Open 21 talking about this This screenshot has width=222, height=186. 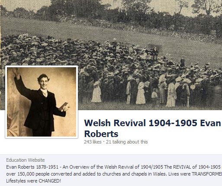click(x=127, y=142)
